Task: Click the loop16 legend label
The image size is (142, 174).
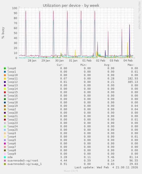Action: point(13,96)
